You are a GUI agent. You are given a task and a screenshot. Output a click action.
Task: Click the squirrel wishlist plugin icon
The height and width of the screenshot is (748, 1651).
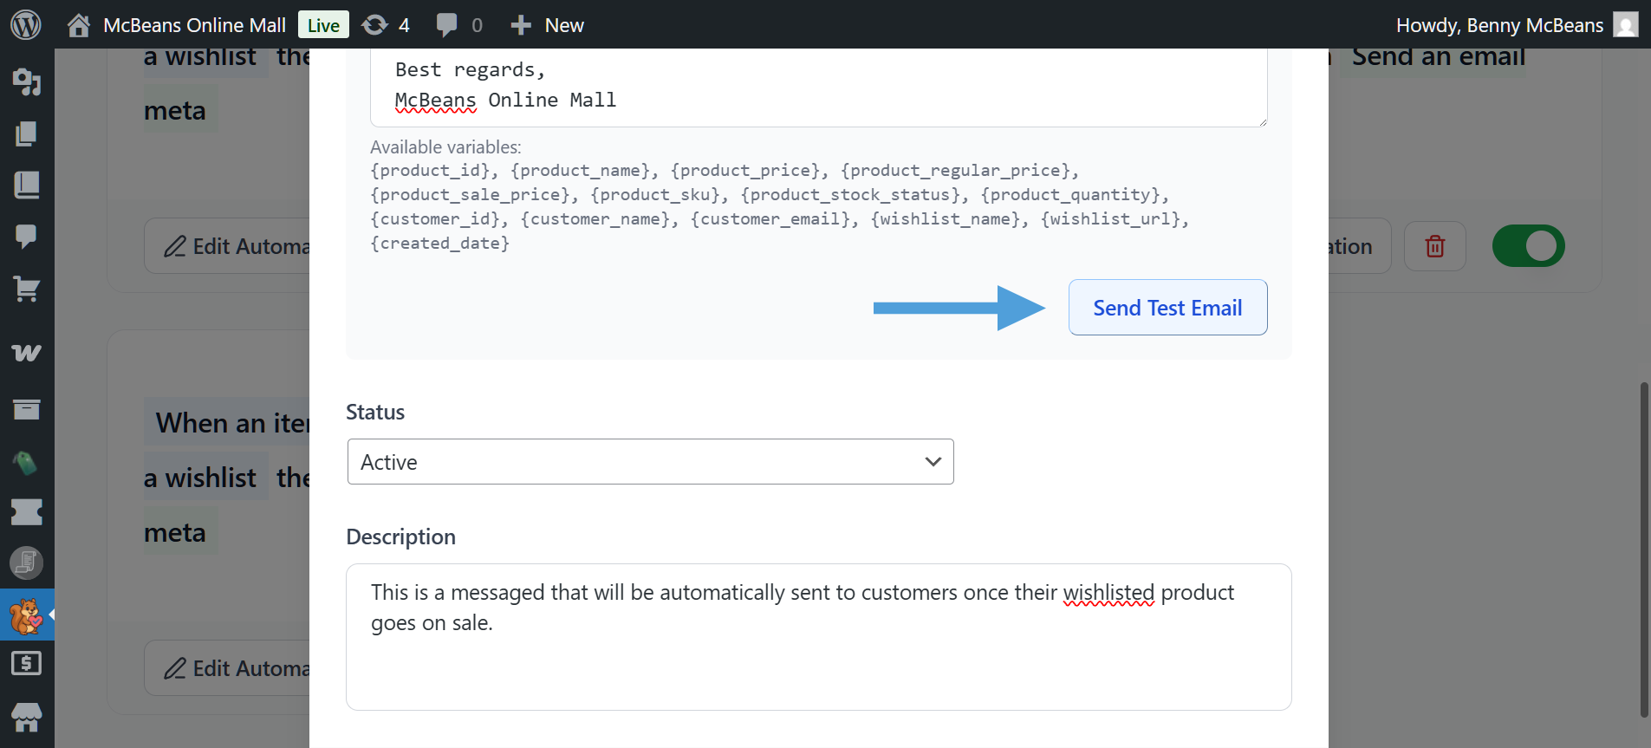point(26,615)
